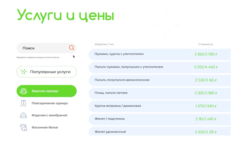Select row Жилет удлиненный
Screen dimensions: 237x141
tap(160, 131)
